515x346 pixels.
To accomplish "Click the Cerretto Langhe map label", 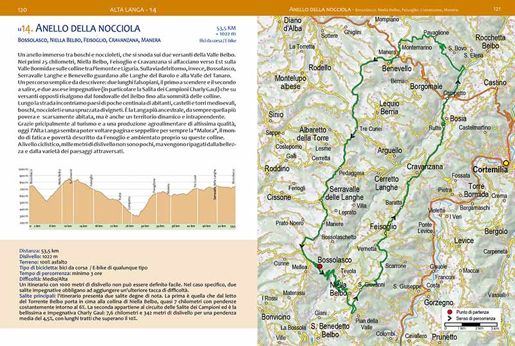I will (x=387, y=183).
